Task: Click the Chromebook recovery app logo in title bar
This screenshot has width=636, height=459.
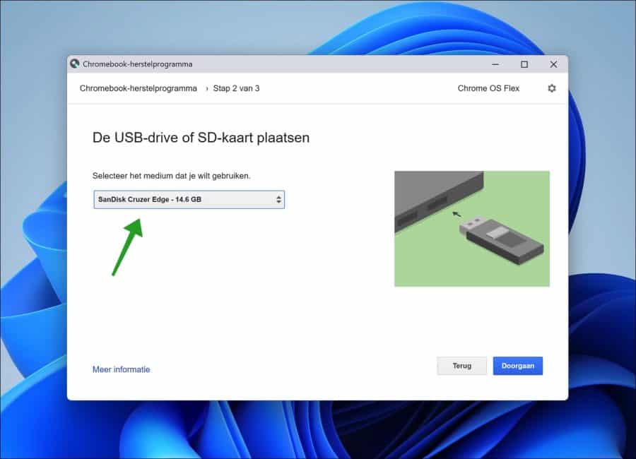Action: tap(75, 64)
